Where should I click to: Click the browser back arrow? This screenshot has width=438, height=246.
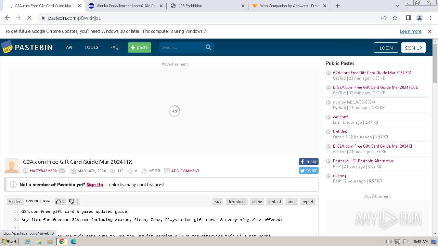(x=8, y=18)
